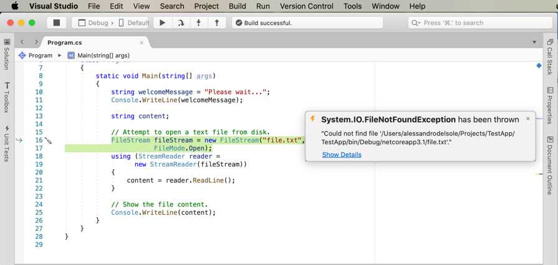Focus the search field in toolbar
The width and height of the screenshot is (558, 265).
pyautogui.click(x=481, y=23)
